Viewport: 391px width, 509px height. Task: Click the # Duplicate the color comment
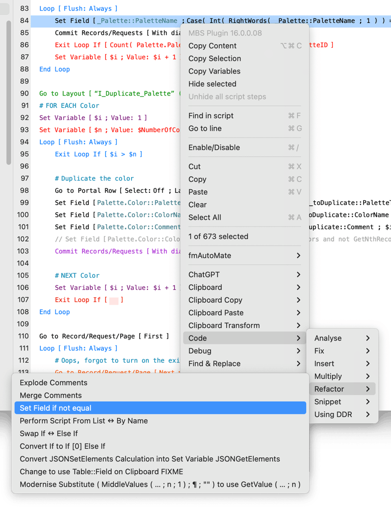pos(94,178)
